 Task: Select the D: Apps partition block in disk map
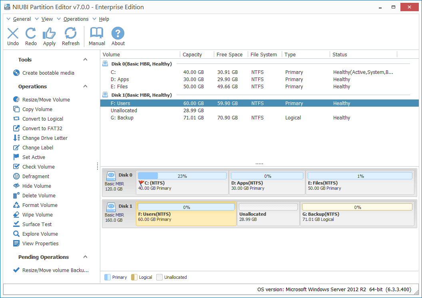267,183
